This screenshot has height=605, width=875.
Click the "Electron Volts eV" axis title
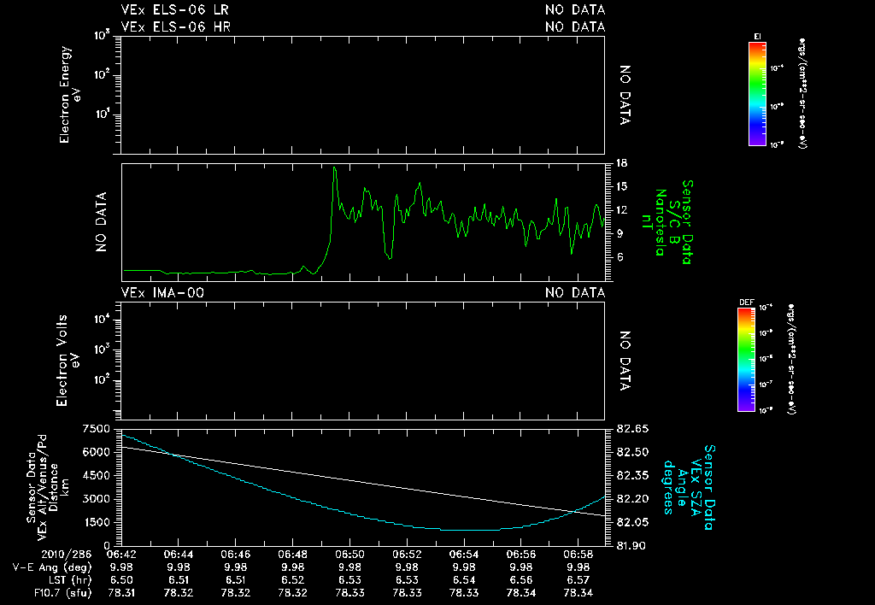[68, 360]
